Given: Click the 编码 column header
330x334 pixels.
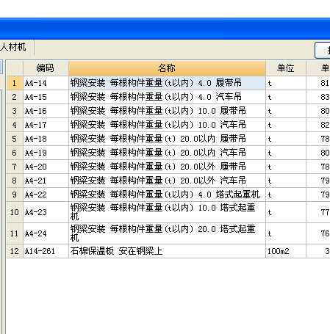Looking at the screenshot, I should [46, 68].
